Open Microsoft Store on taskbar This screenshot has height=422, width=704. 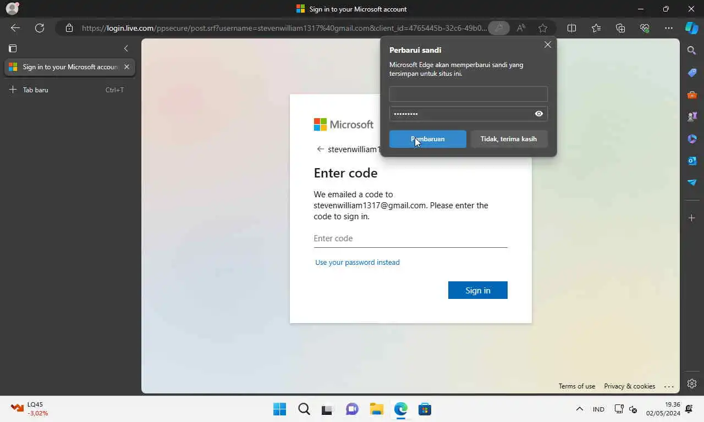pyautogui.click(x=425, y=409)
